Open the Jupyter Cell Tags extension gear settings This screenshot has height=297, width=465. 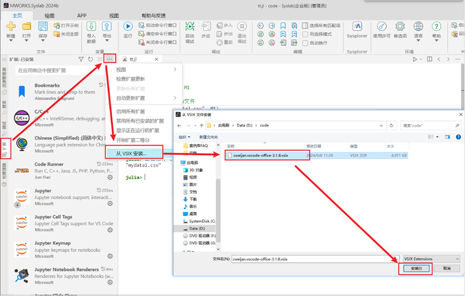tap(110, 230)
